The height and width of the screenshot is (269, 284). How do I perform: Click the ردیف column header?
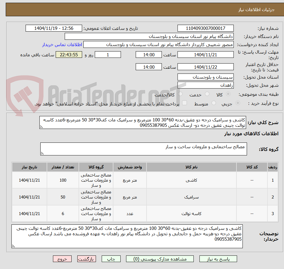273,167
